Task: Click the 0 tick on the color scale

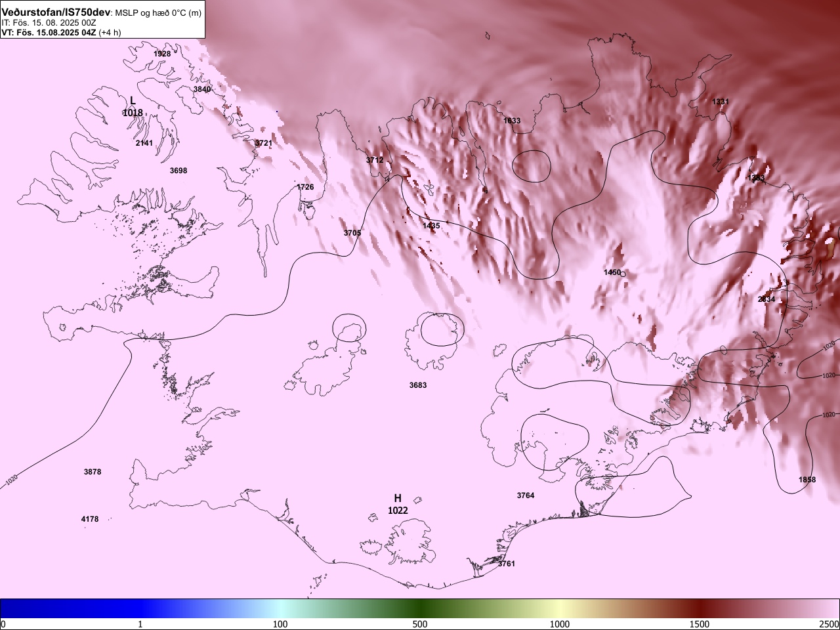Action: (x=3, y=624)
